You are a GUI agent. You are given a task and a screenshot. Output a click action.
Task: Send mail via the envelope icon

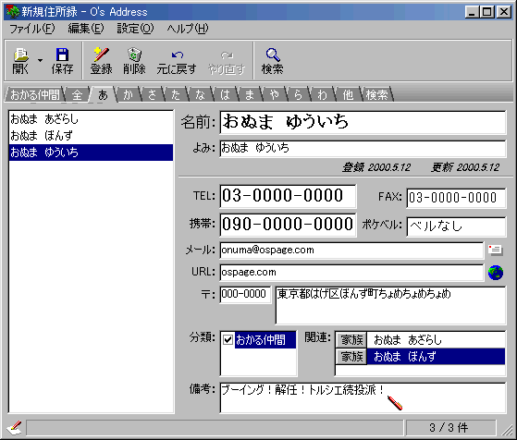495,251
